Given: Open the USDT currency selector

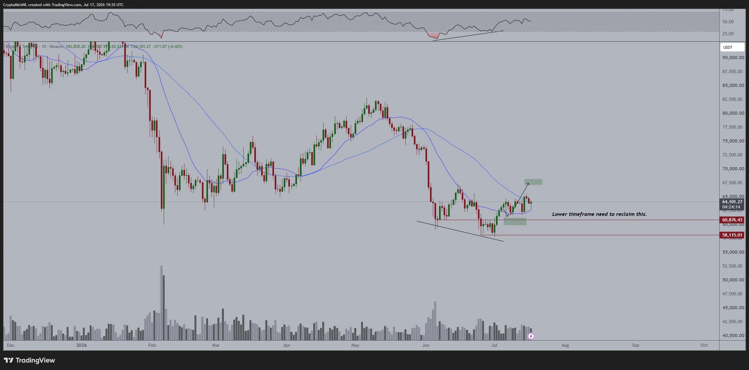Looking at the screenshot, I should click(732, 47).
